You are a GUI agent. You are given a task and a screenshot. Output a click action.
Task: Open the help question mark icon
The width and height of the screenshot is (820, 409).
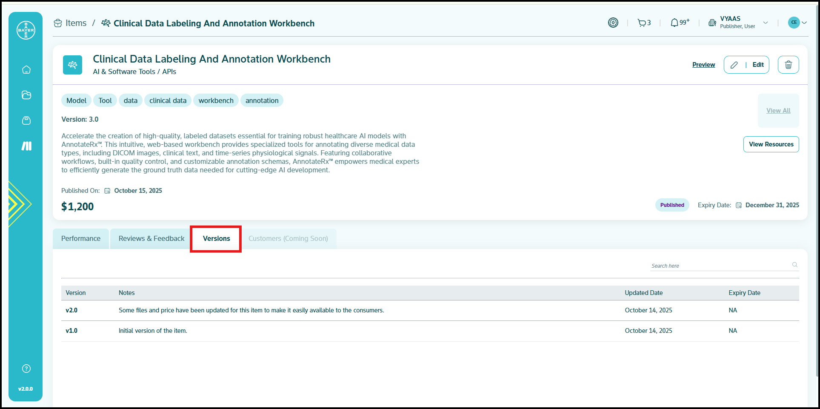[x=26, y=369]
